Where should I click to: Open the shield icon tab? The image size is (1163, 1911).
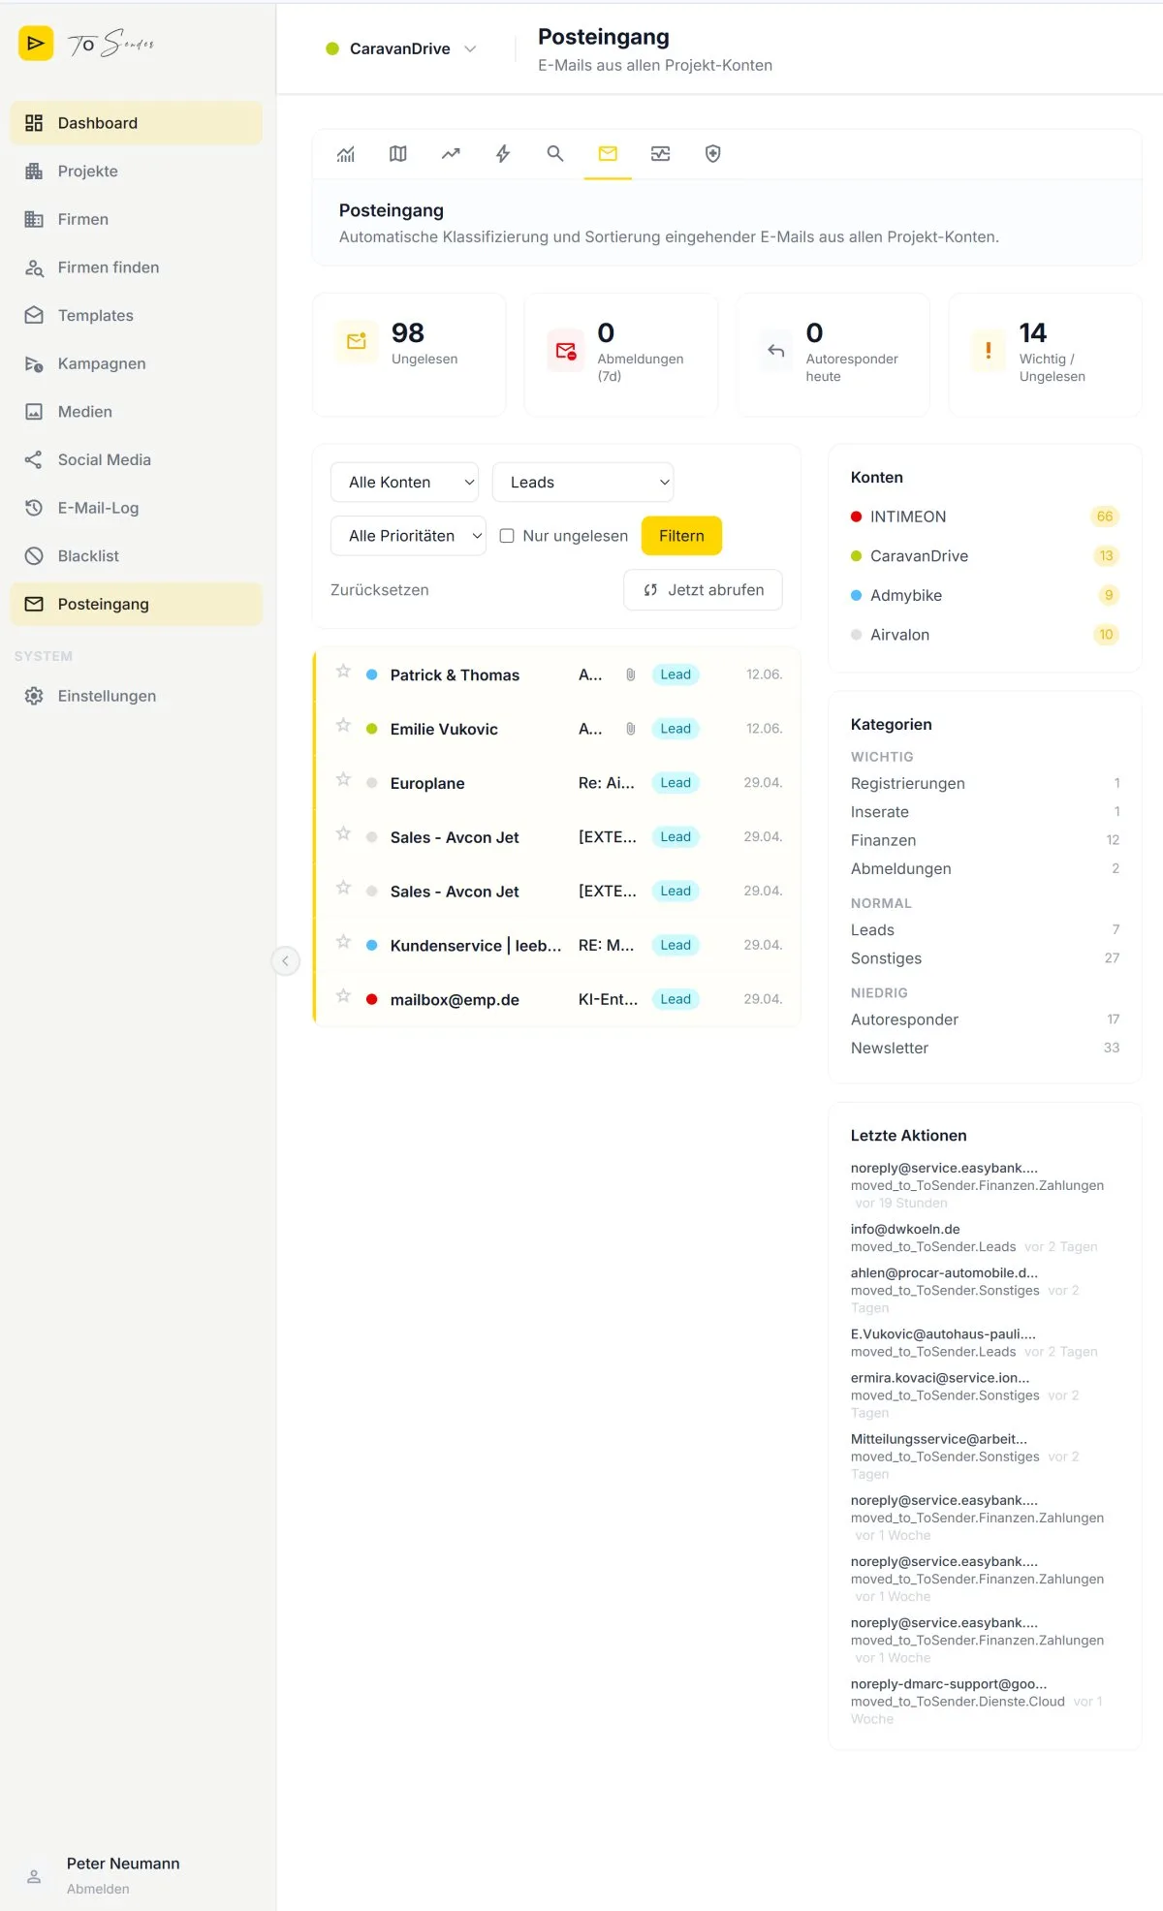(712, 153)
